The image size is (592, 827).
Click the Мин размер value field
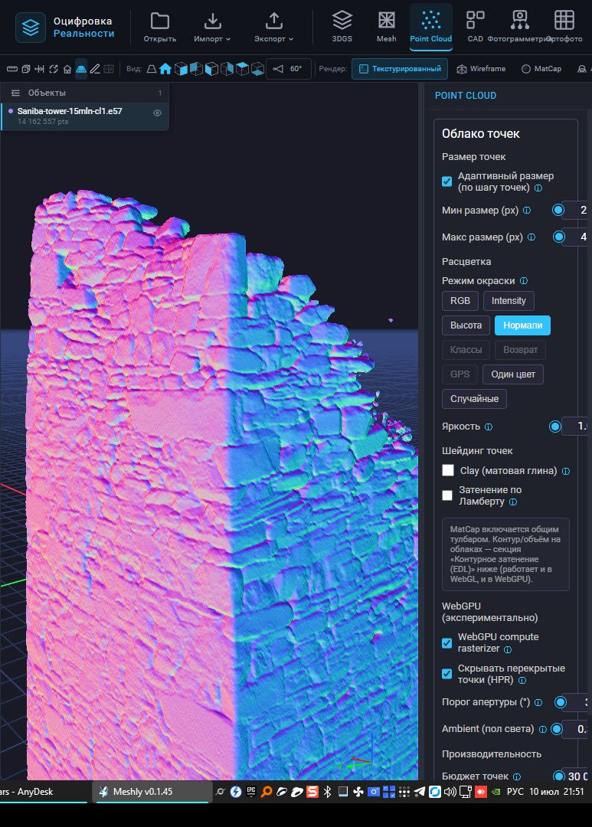pyautogui.click(x=576, y=210)
